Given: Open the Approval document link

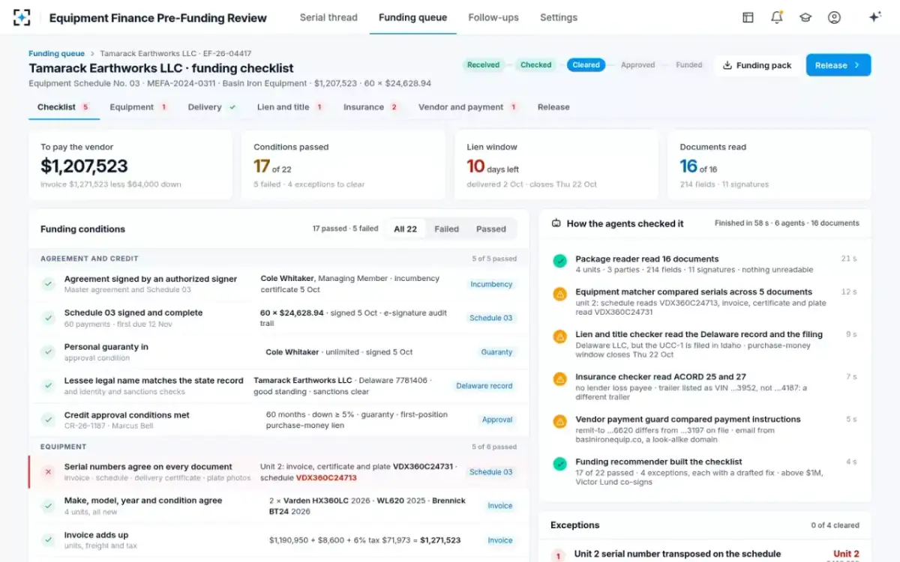Looking at the screenshot, I should (x=497, y=420).
